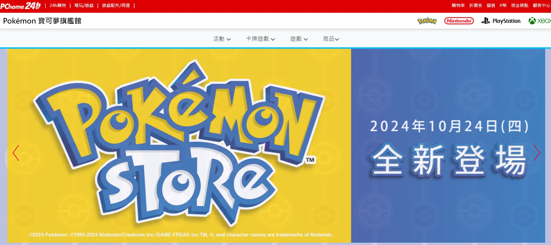Show the next banner slide

pyautogui.click(x=536, y=153)
